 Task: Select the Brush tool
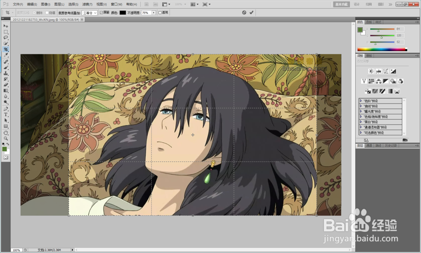[x=5, y=67]
